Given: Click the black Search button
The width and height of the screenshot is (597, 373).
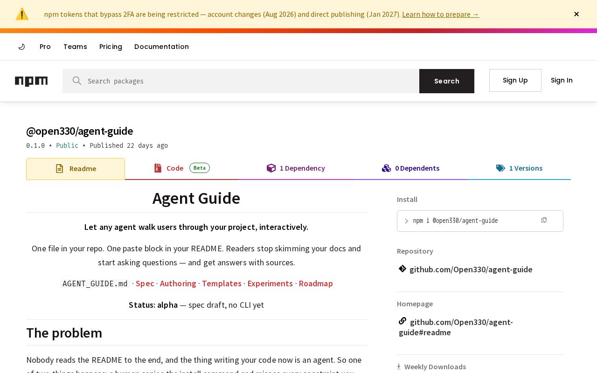Looking at the screenshot, I should (447, 81).
